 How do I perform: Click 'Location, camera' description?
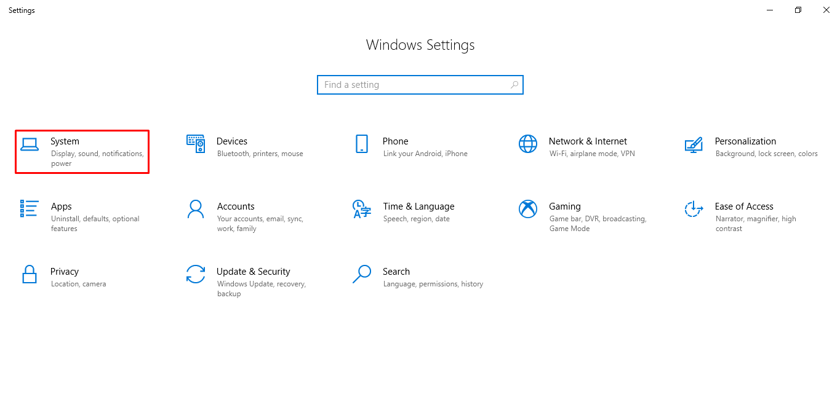coord(79,284)
